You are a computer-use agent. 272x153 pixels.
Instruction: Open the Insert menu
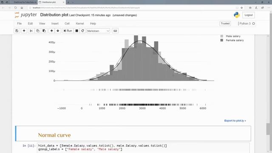55,23
